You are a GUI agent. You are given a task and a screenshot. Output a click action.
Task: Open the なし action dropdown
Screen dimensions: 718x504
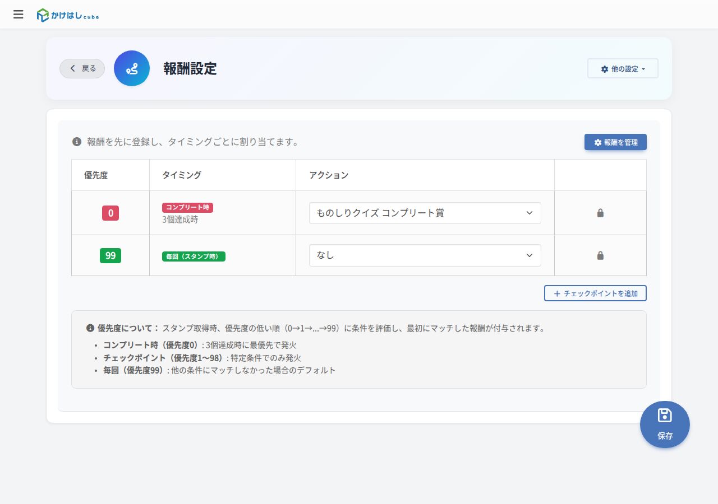coord(425,255)
